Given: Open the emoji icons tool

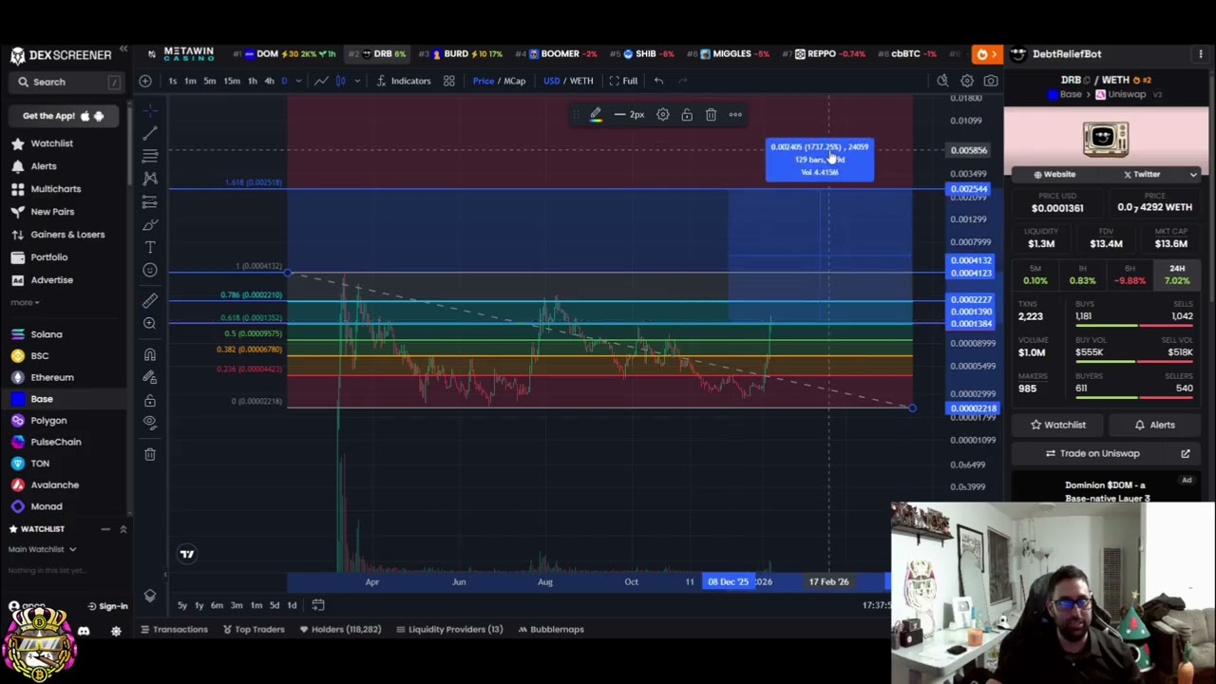Looking at the screenshot, I should click(150, 270).
